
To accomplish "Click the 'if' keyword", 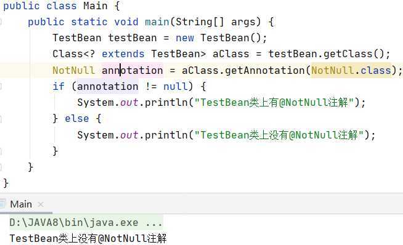I will tap(59, 86).
